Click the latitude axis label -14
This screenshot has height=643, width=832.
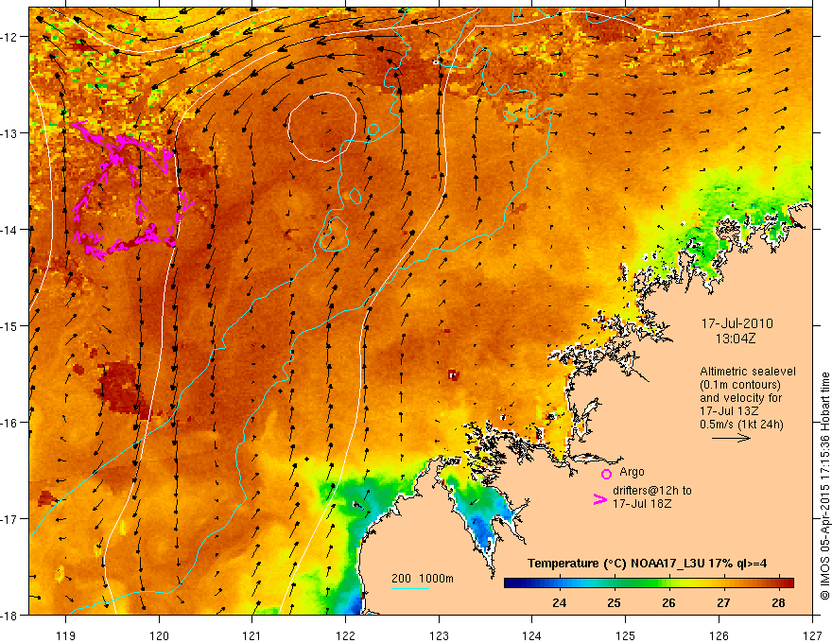click(x=9, y=229)
